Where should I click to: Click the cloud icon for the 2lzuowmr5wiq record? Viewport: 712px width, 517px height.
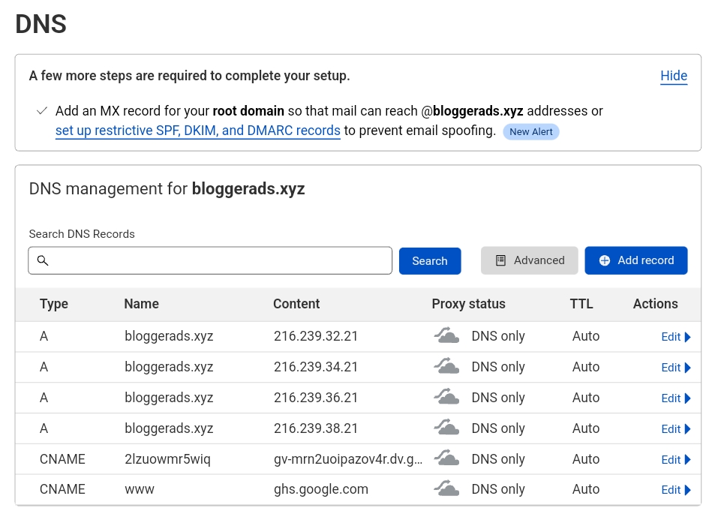point(447,459)
